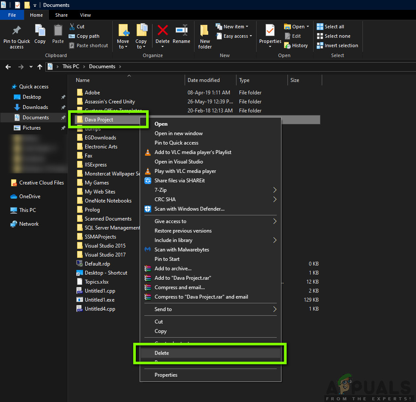This screenshot has height=402, width=416.
Task: Click This PC in the address bar
Action: (x=71, y=66)
